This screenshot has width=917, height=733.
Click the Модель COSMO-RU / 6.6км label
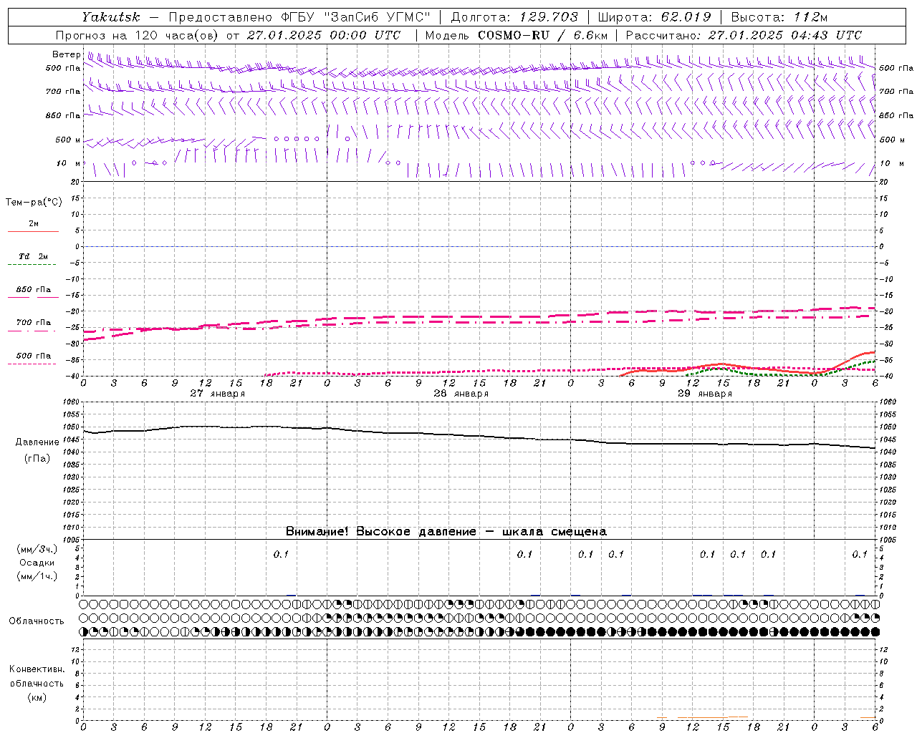(x=517, y=35)
